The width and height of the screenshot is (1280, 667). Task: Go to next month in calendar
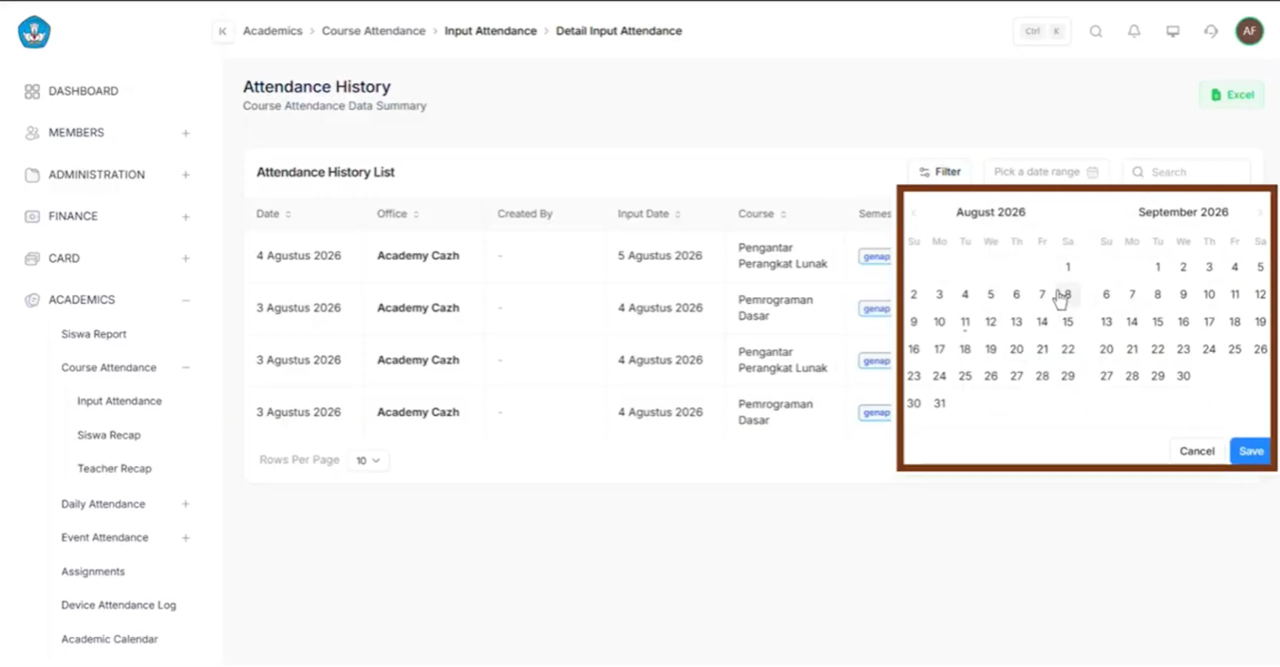pyautogui.click(x=1260, y=213)
